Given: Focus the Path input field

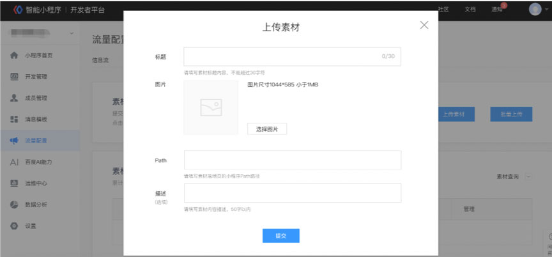Looking at the screenshot, I should pyautogui.click(x=292, y=160).
